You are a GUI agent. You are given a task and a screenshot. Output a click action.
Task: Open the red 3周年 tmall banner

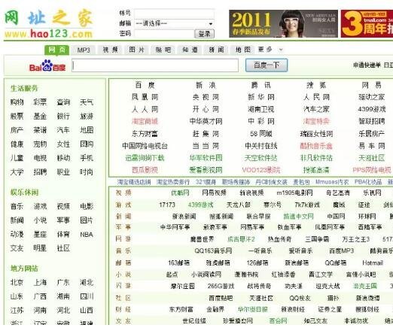pyautogui.click(x=367, y=24)
